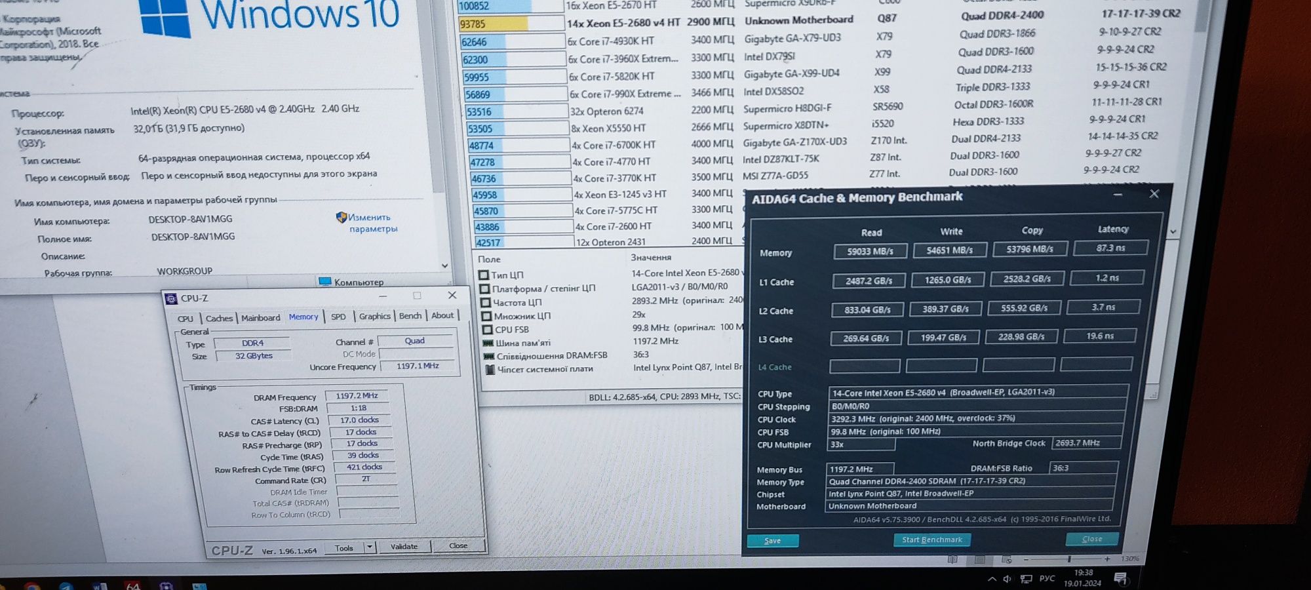Viewport: 1311px width, 590px height.
Task: Click the Шина пам'яті memory icon
Action: tap(488, 343)
